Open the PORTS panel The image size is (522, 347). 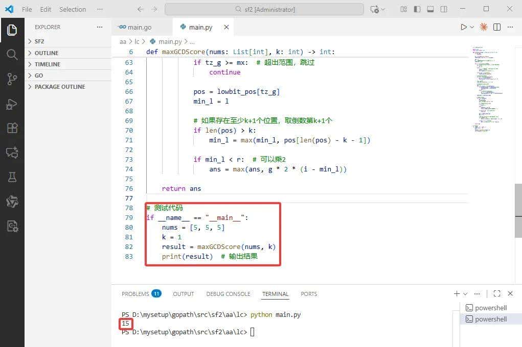[308, 294]
